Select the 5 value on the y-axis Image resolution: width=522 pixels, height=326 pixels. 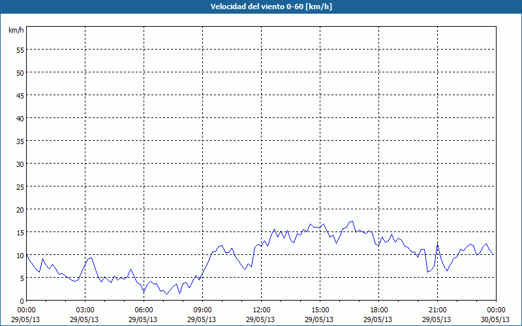(22, 278)
